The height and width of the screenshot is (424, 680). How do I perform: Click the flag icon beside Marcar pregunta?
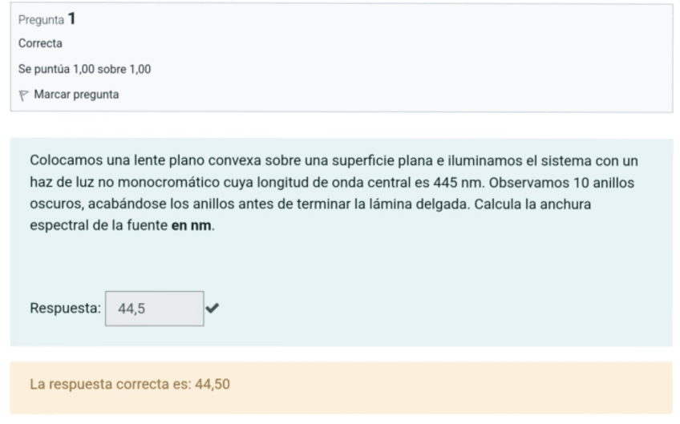click(24, 95)
